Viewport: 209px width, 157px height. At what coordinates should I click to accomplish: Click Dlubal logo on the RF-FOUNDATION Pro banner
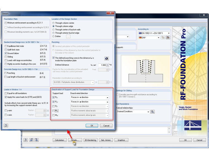[x=193, y=125]
